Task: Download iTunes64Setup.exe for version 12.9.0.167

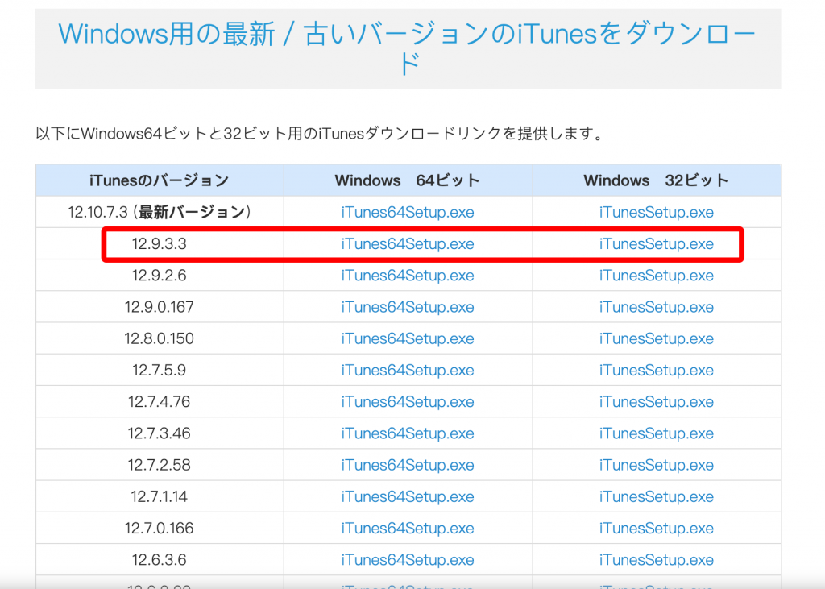Action: [x=407, y=307]
